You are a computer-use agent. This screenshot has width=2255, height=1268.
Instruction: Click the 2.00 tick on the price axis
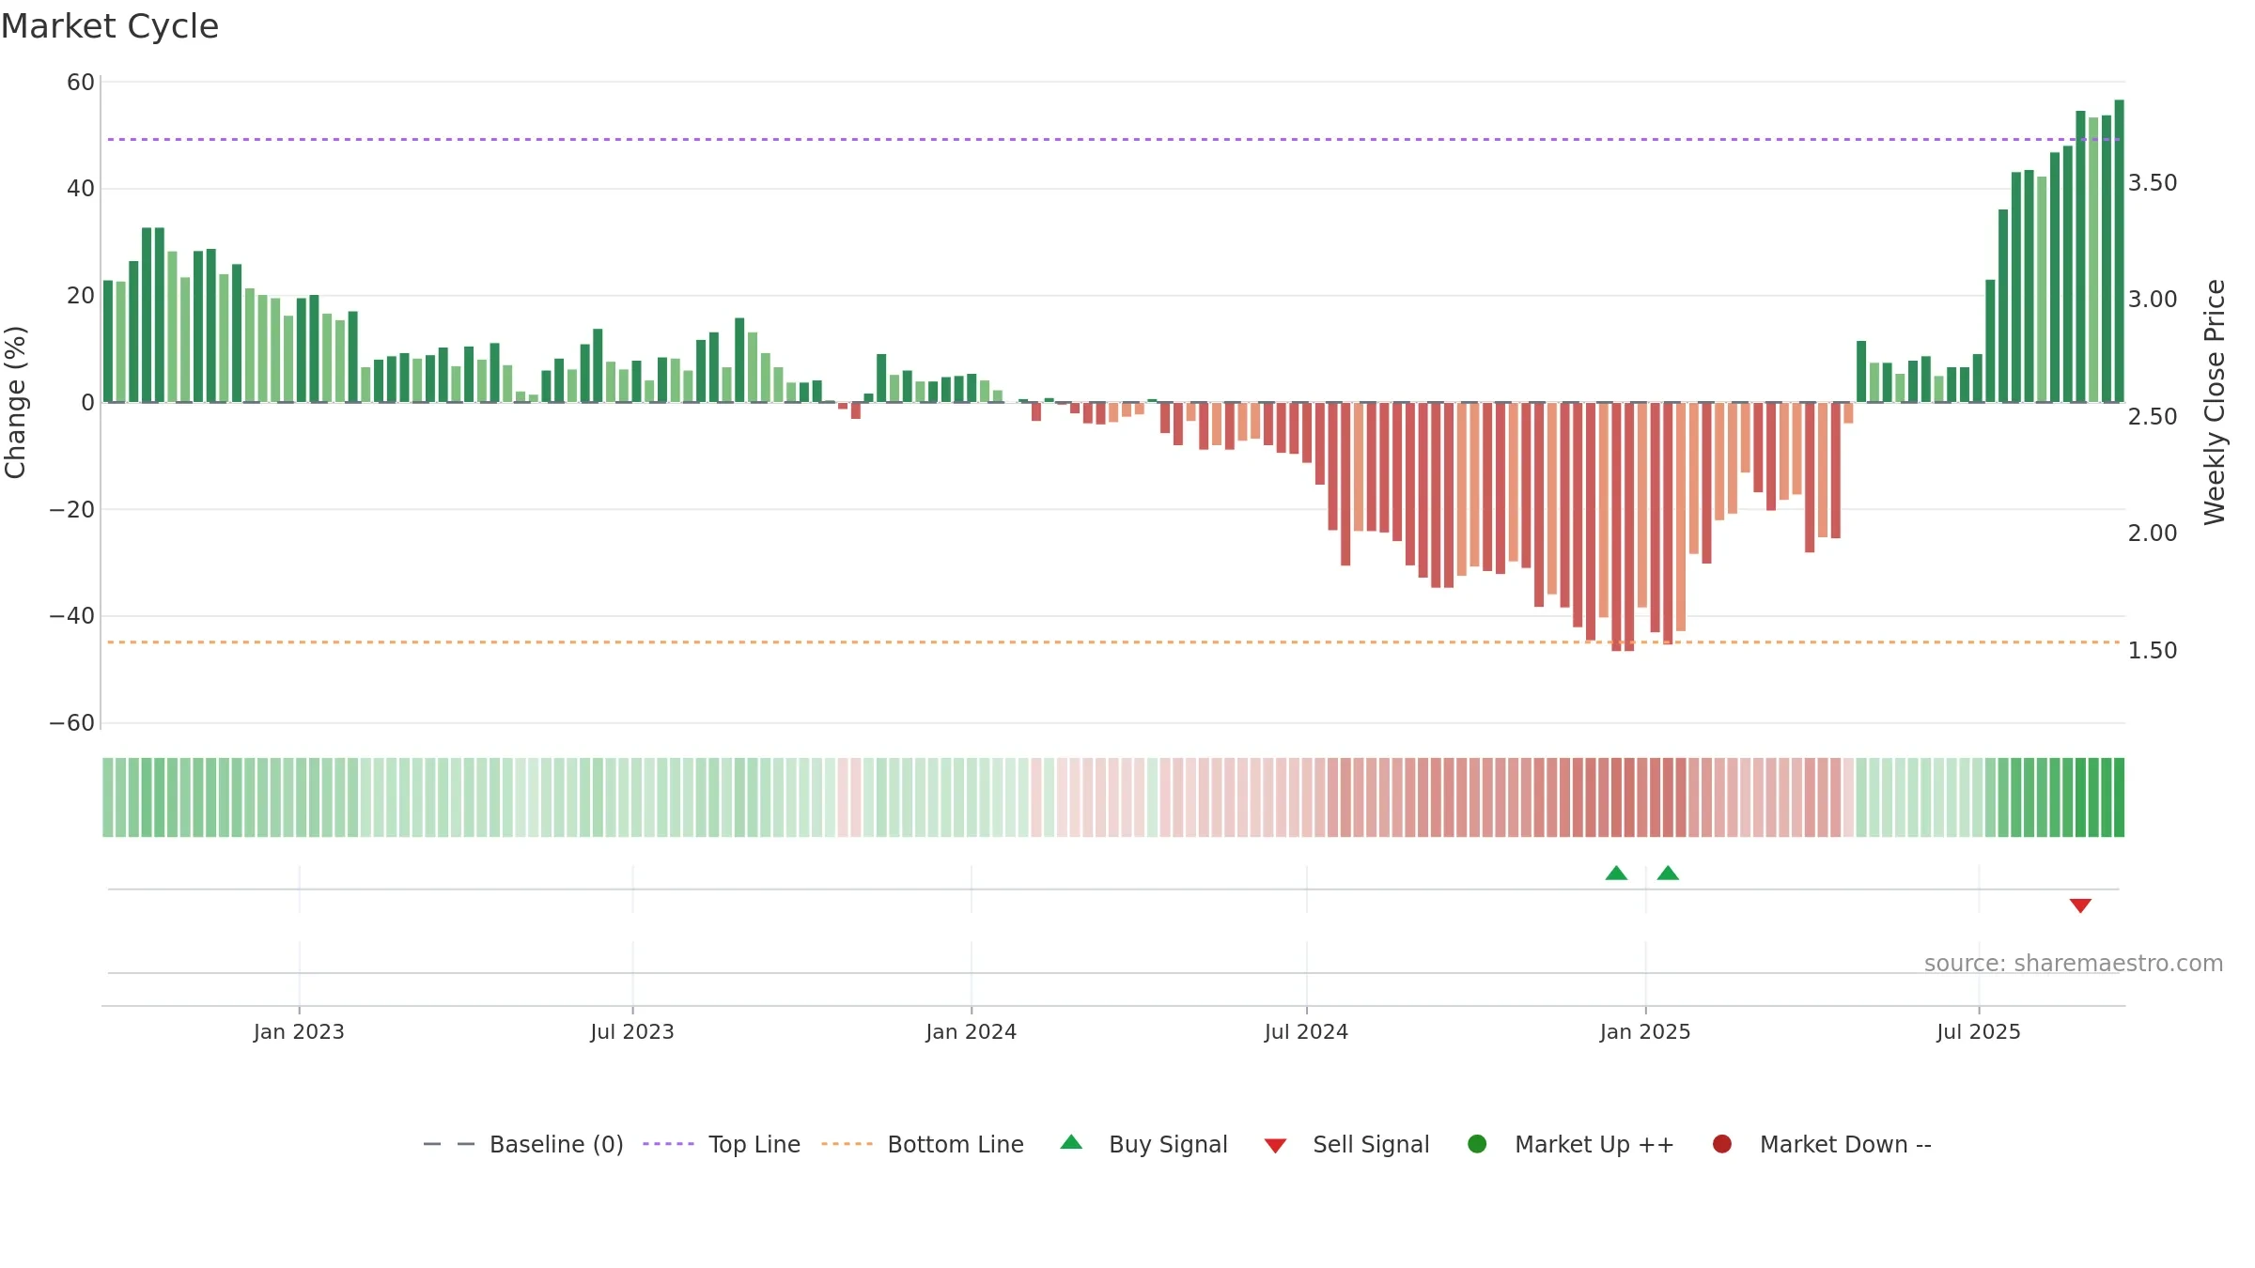(x=2153, y=533)
